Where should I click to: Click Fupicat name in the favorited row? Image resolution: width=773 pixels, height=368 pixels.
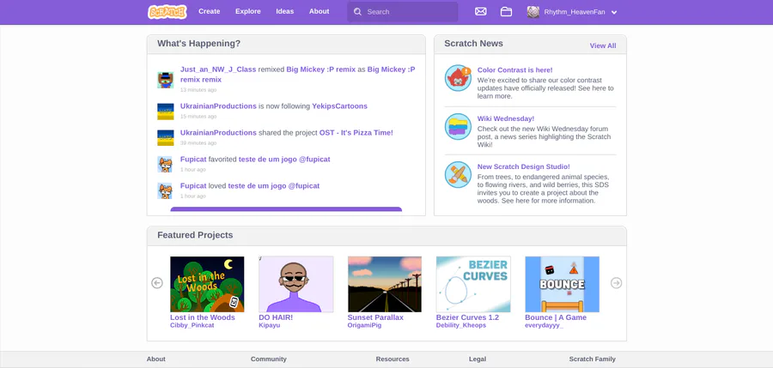tap(193, 159)
